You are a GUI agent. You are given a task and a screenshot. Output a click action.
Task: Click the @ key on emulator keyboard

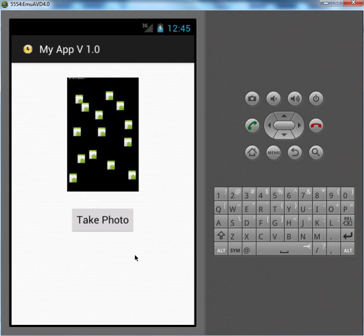(249, 249)
